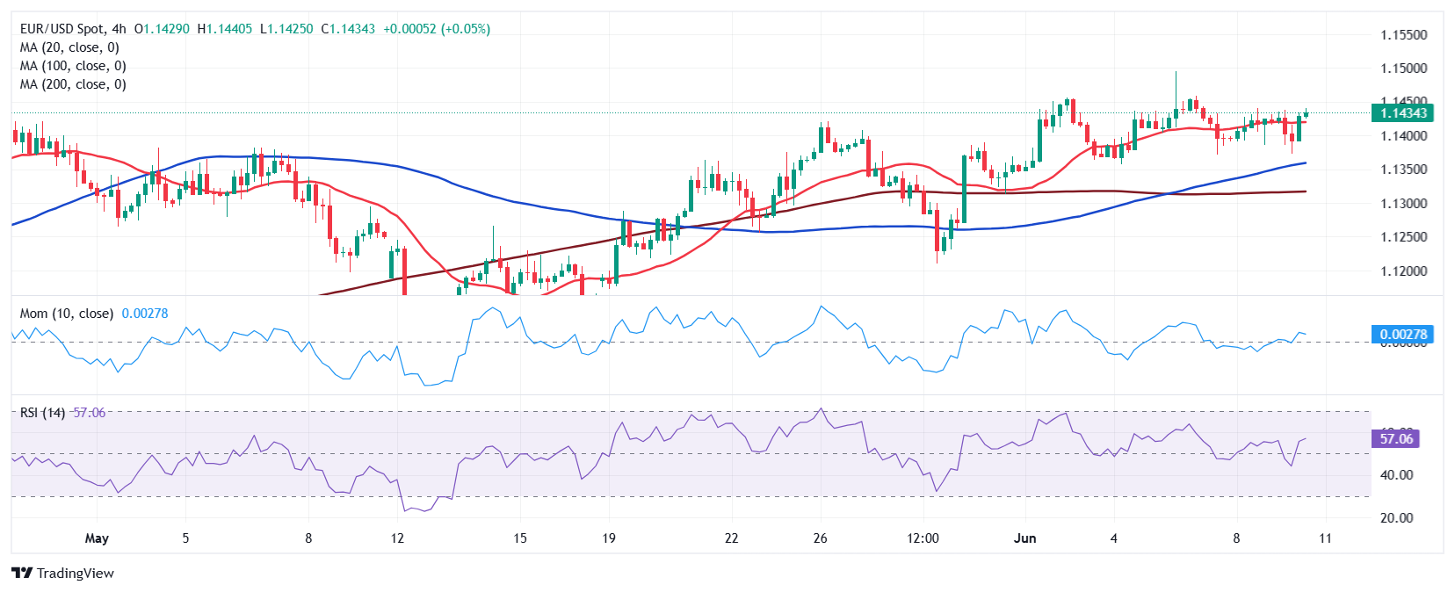Click the 20.00 RSI scale label
This screenshot has height=592, width=1455.
point(1396,518)
